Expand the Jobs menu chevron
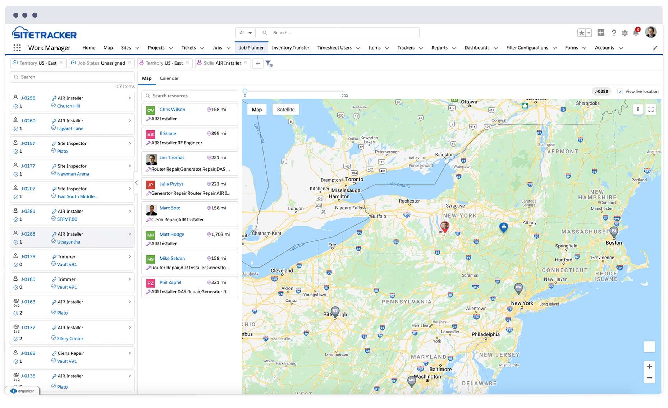Viewport: 668px width, 408px height. (x=228, y=48)
